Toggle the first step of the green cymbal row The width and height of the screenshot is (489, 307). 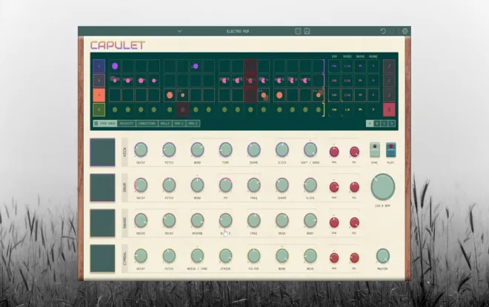(115, 109)
